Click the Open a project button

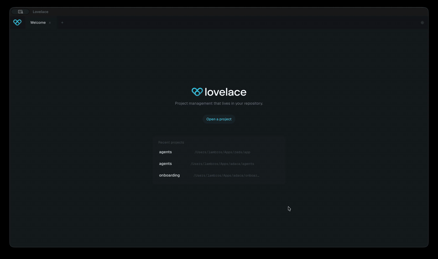pyautogui.click(x=219, y=119)
